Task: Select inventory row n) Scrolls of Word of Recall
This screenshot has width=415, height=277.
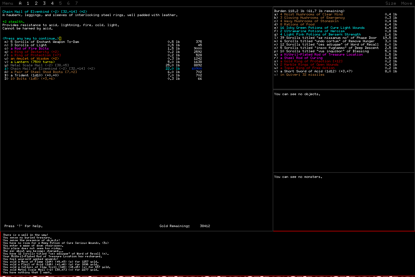Action: (x=336, y=45)
